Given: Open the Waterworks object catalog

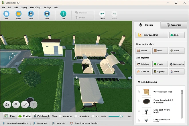Looking at the screenshot, I should click(x=177, y=64).
